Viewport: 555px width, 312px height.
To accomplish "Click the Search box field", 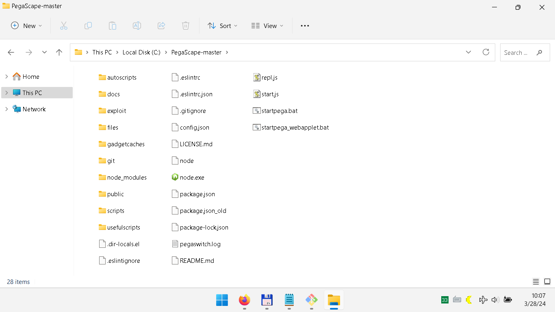I will point(525,52).
